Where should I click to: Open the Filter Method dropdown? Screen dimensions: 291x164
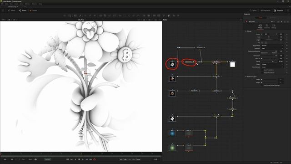click(272, 67)
